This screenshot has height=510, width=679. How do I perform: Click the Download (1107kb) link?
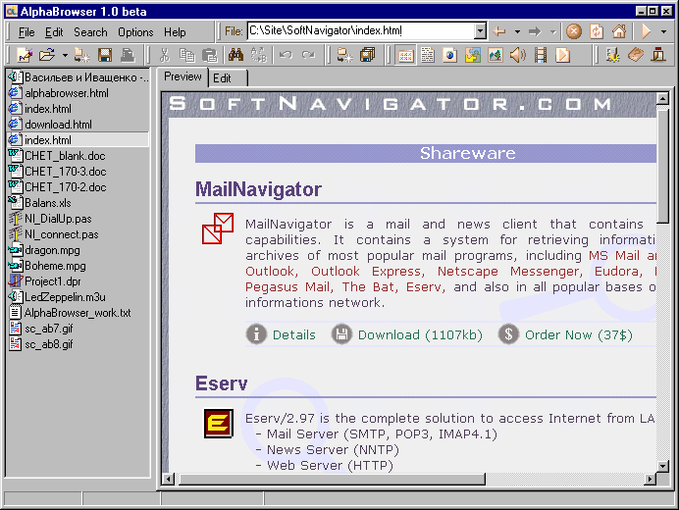click(420, 334)
